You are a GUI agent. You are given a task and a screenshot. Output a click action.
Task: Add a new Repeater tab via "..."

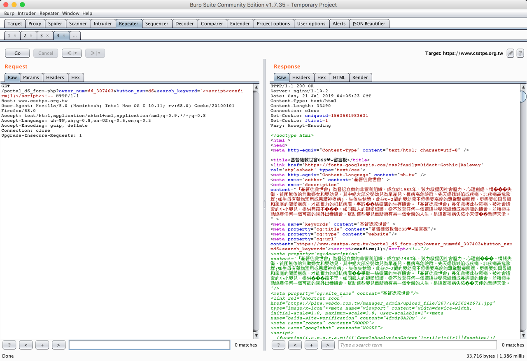click(x=75, y=36)
